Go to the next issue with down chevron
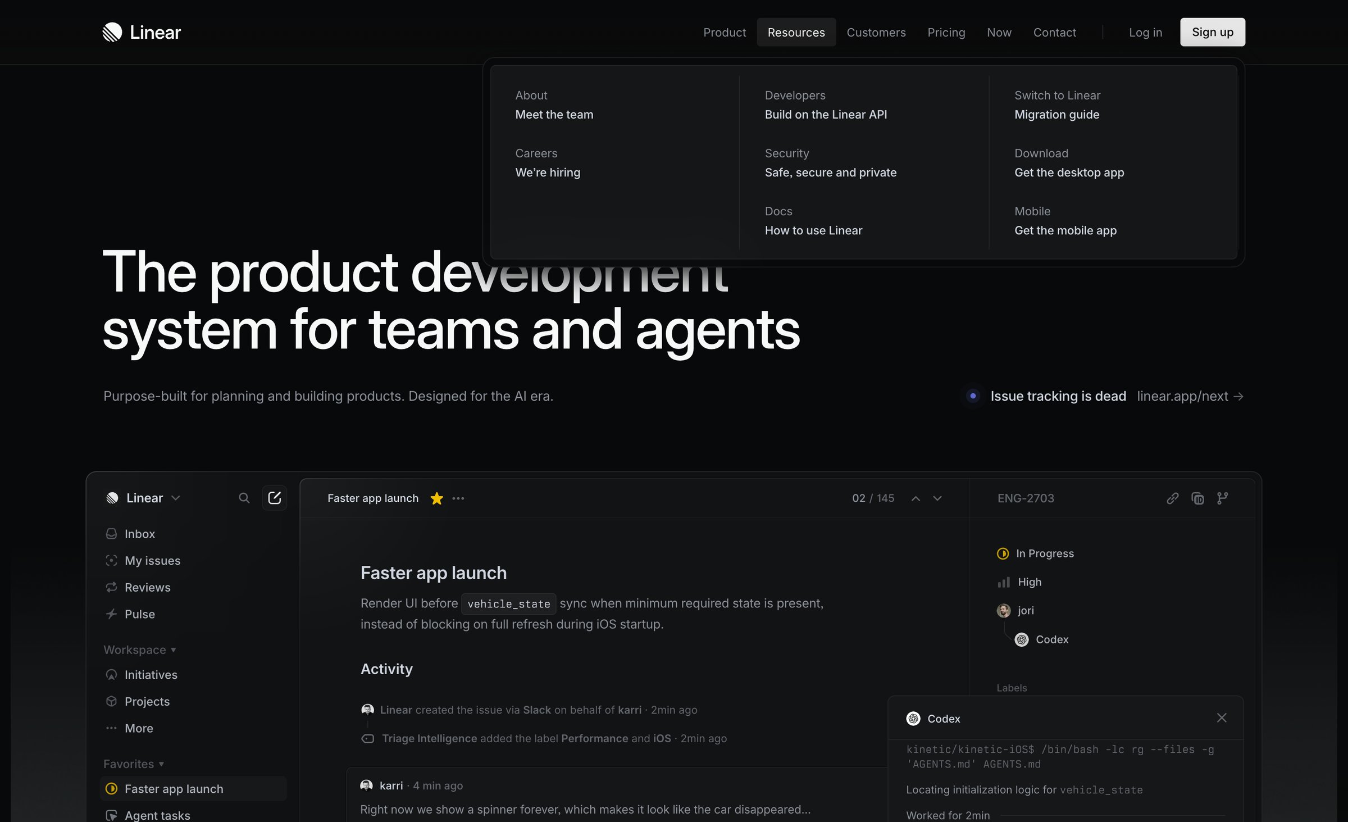Viewport: 1348px width, 822px height. (937, 498)
